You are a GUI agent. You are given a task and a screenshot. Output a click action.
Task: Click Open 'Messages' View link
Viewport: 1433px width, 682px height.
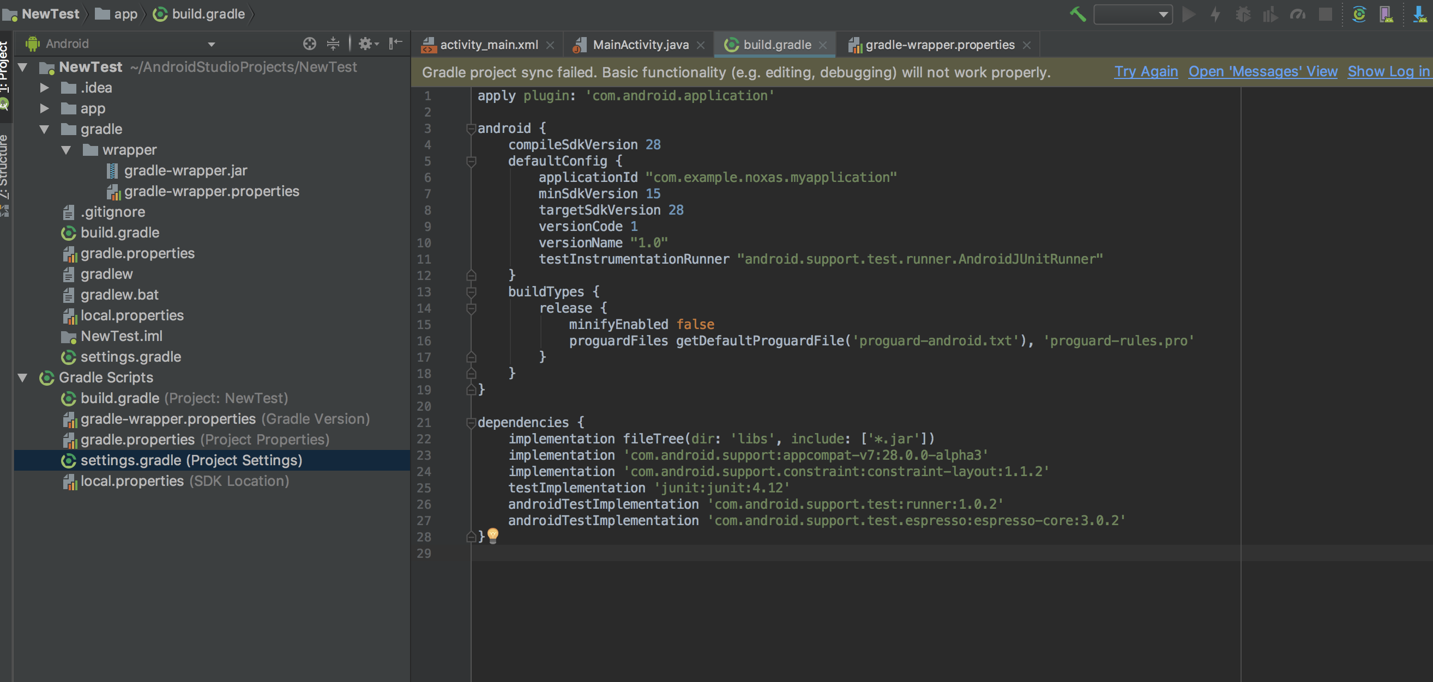pyautogui.click(x=1262, y=72)
